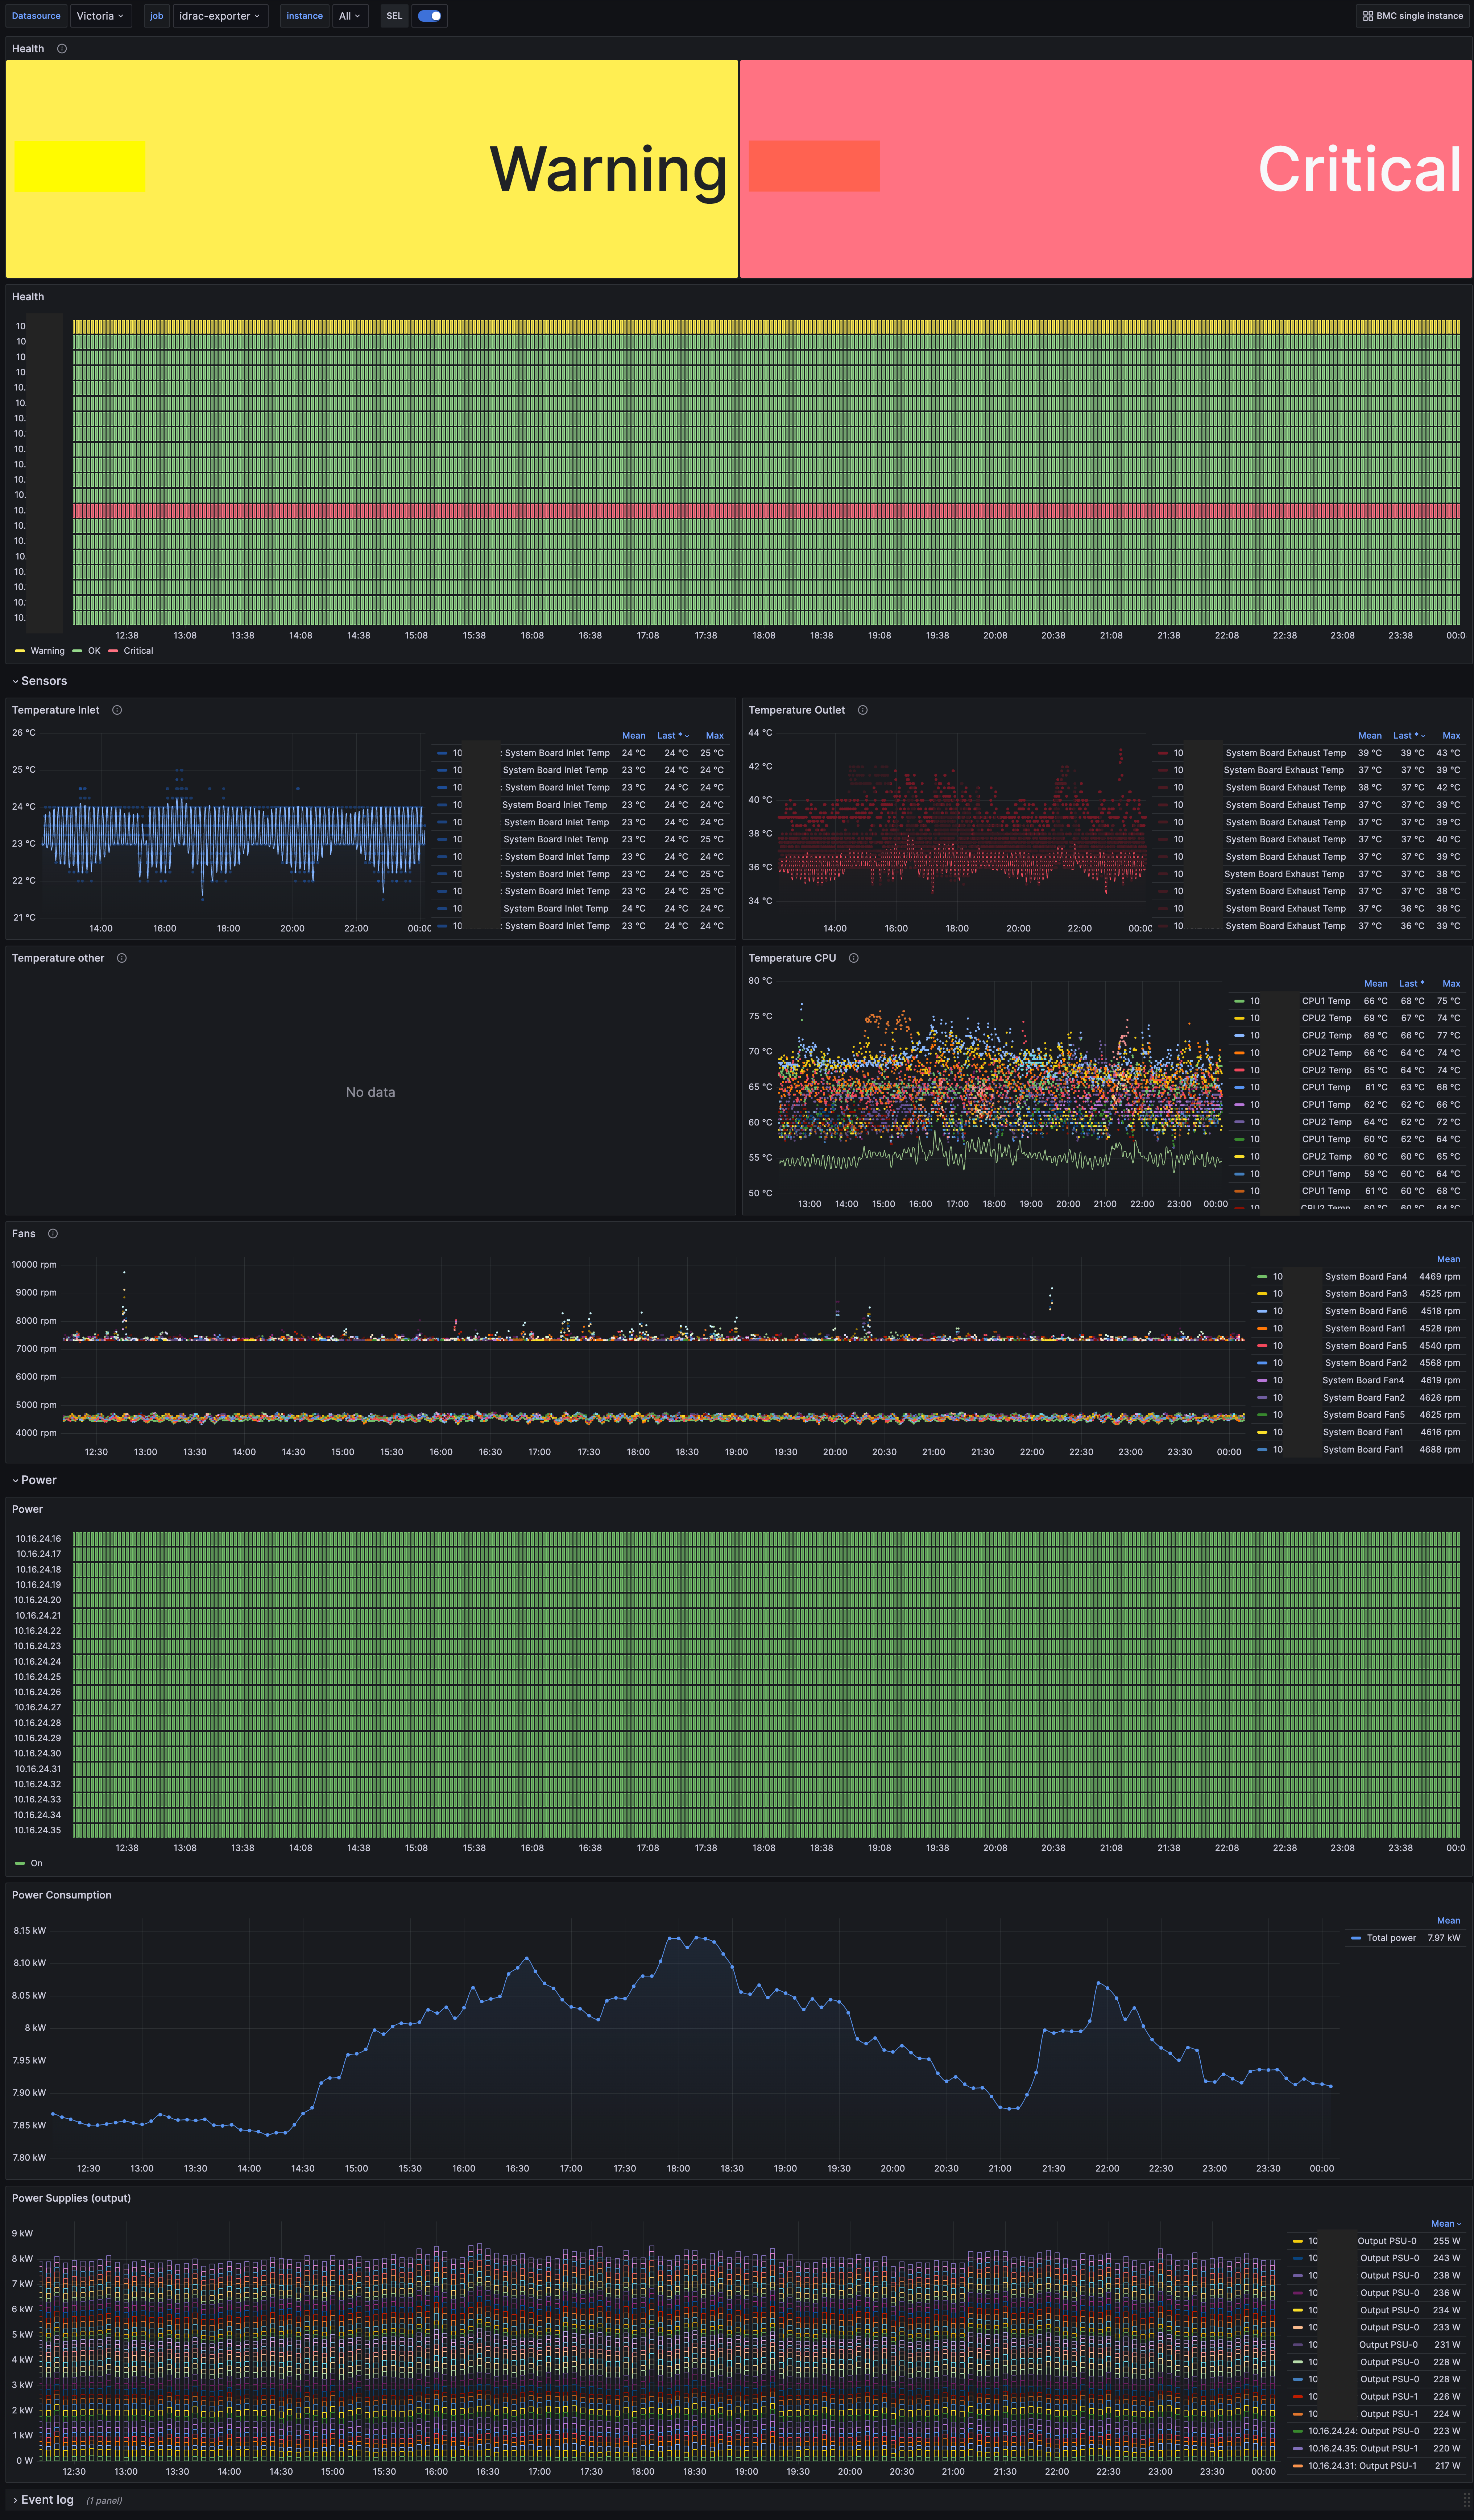
Task: Sort Temperature Inlet legend by Max
Action: (714, 735)
